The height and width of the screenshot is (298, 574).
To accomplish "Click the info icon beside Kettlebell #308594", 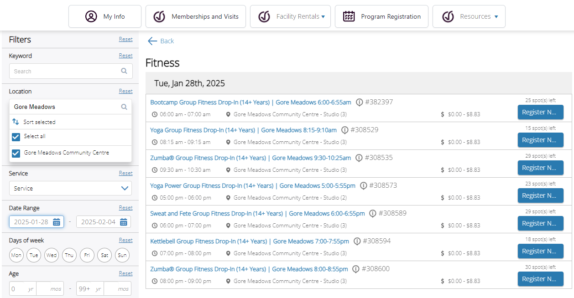I will pyautogui.click(x=357, y=241).
